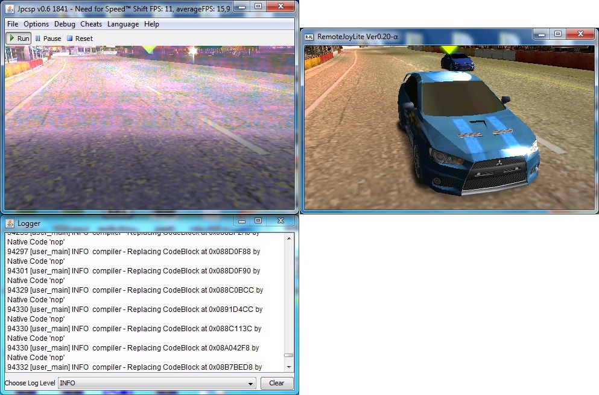This screenshot has width=599, height=395.
Task: Open the Debug menu
Action: (65, 24)
